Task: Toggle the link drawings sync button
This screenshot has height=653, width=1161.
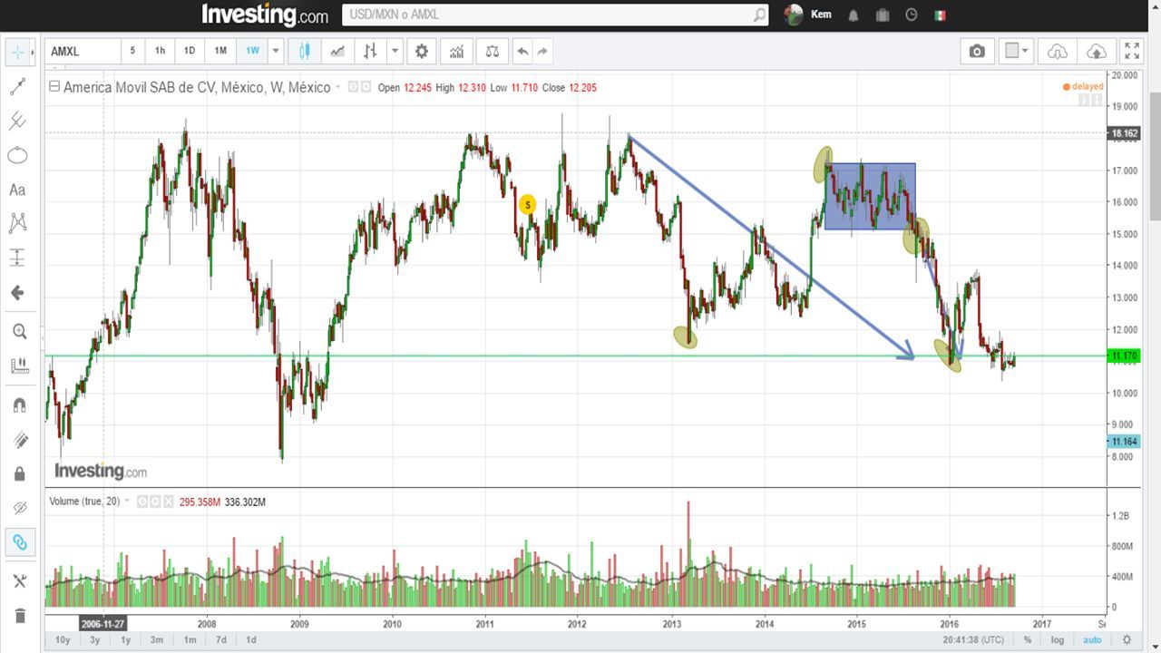Action: 19,542
